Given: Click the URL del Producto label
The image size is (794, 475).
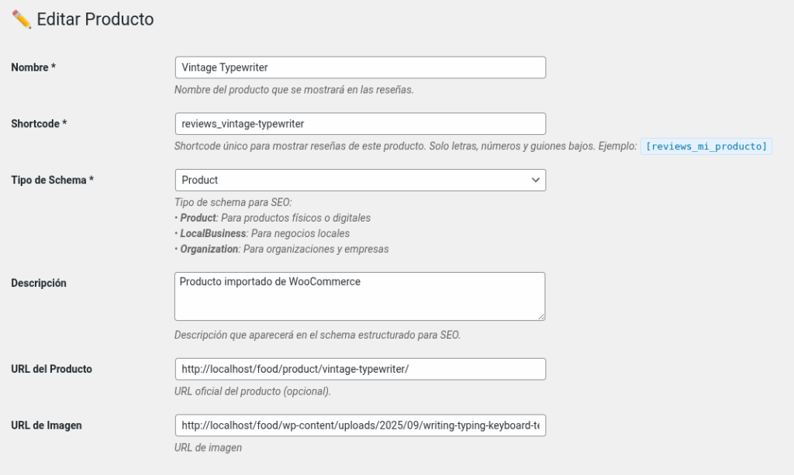Looking at the screenshot, I should click(51, 369).
